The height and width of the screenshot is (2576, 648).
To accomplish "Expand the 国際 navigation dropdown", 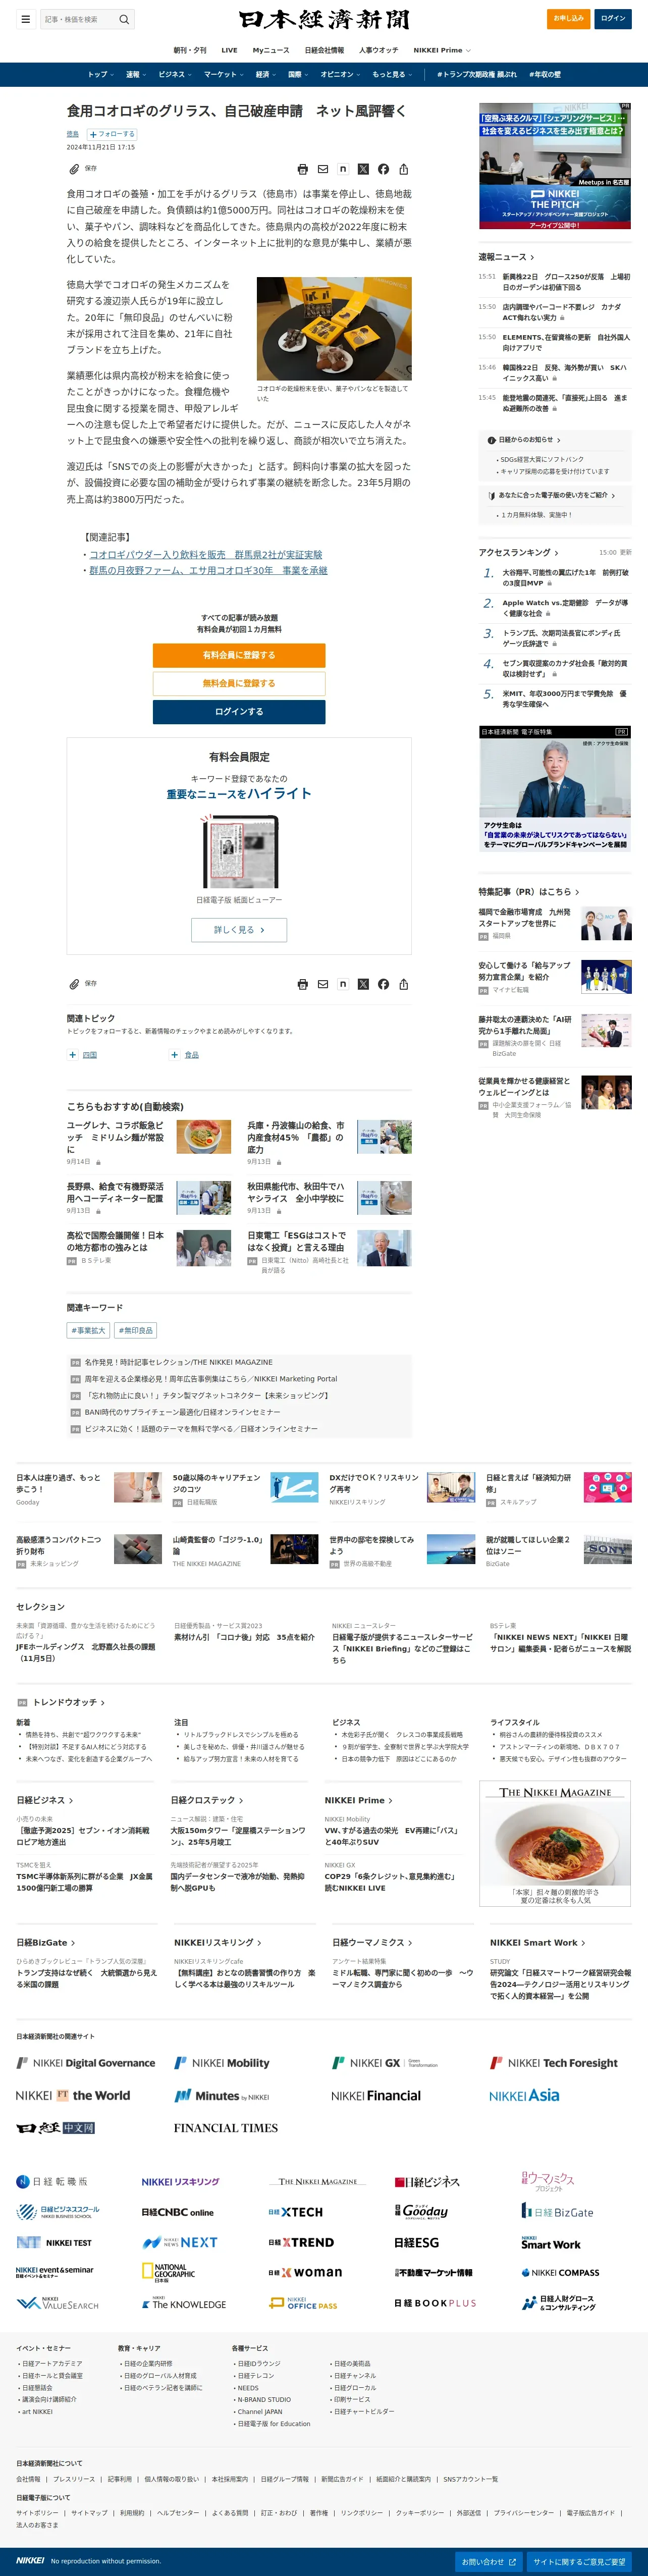I will (298, 74).
